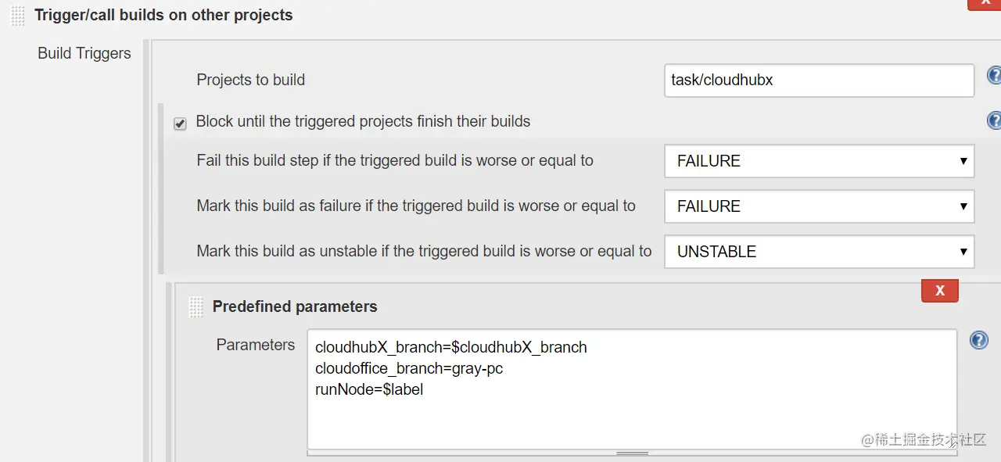The height and width of the screenshot is (462, 1001).
Task: Grab the Trigger/call builds drag handle
Action: pos(18,16)
